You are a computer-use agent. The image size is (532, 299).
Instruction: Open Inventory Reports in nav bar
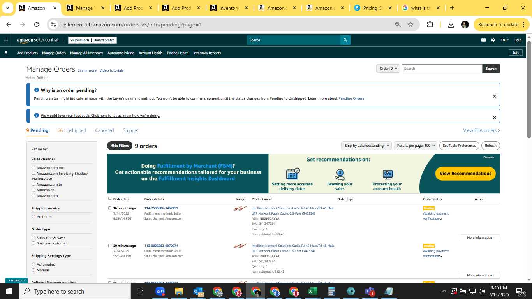pyautogui.click(x=207, y=53)
